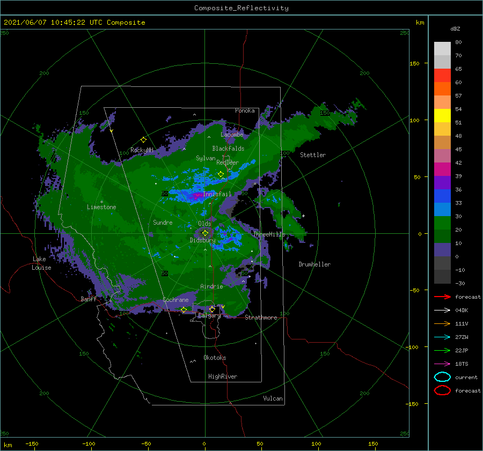The height and width of the screenshot is (451, 483).
Task: Select the red 65 dBZ color swatch
Action: [x=442, y=75]
